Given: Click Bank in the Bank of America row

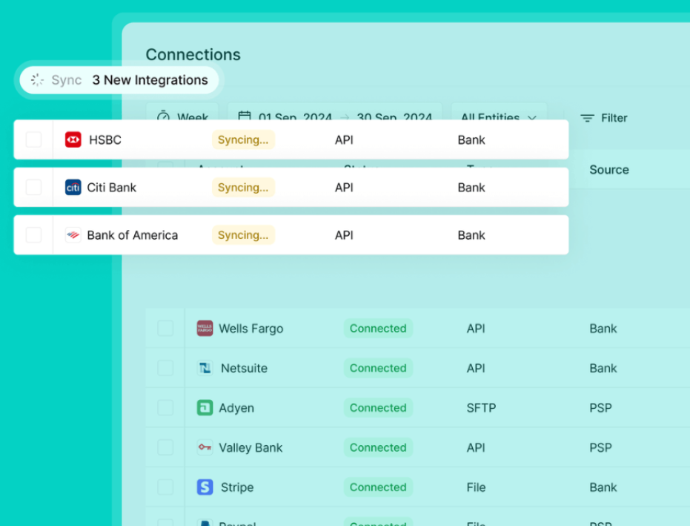Looking at the screenshot, I should coord(471,234).
